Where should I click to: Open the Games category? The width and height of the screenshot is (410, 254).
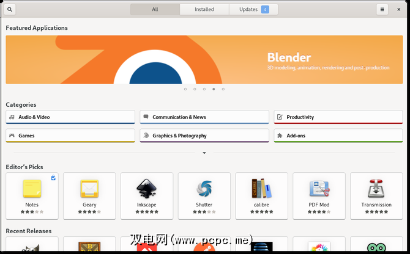[x=70, y=136]
